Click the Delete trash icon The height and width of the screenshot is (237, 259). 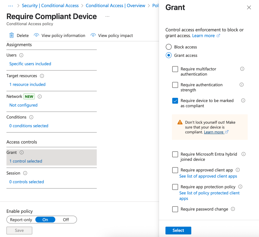pyautogui.click(x=12, y=35)
